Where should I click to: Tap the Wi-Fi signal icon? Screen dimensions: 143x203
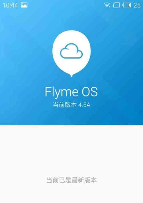coord(107,5)
